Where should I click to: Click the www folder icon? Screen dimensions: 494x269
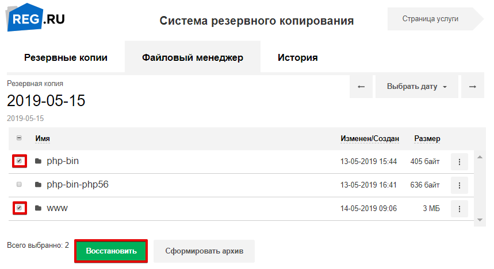pyautogui.click(x=38, y=208)
